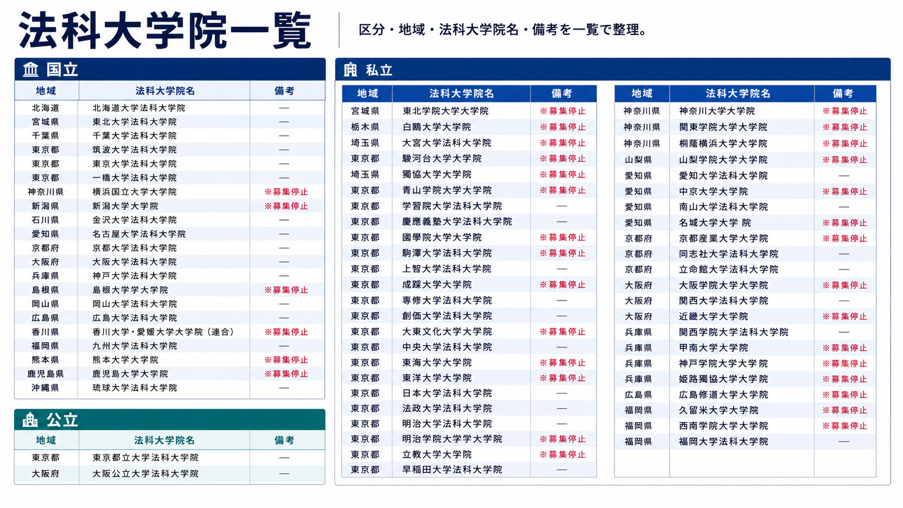Select the 東北大学法科大学院 cell
The height and width of the screenshot is (508, 903).
(x=134, y=122)
